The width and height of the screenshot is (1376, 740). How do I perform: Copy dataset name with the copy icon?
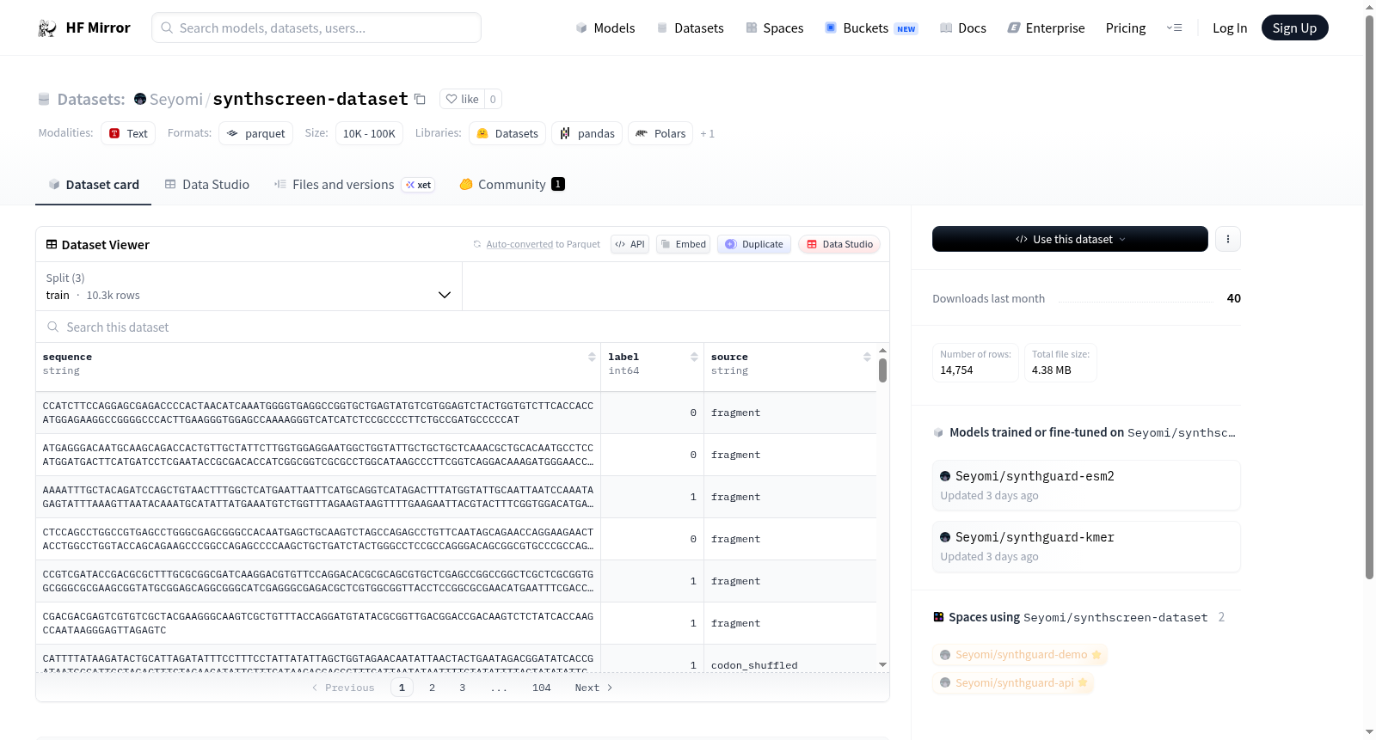tap(420, 99)
